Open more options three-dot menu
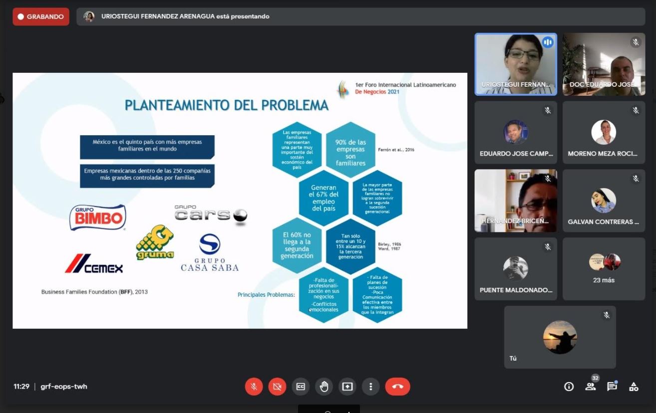Screen dimensions: 656x413 tap(370, 387)
